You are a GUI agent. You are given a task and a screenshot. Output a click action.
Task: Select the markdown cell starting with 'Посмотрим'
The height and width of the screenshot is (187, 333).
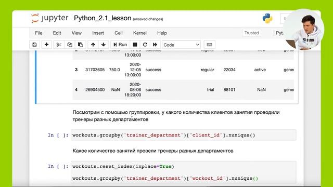click(x=176, y=116)
